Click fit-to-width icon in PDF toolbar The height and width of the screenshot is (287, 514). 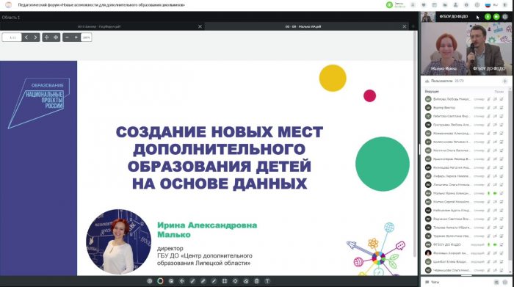pyautogui.click(x=56, y=37)
